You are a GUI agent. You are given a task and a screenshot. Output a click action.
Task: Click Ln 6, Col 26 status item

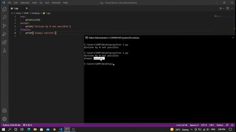pos(182,125)
